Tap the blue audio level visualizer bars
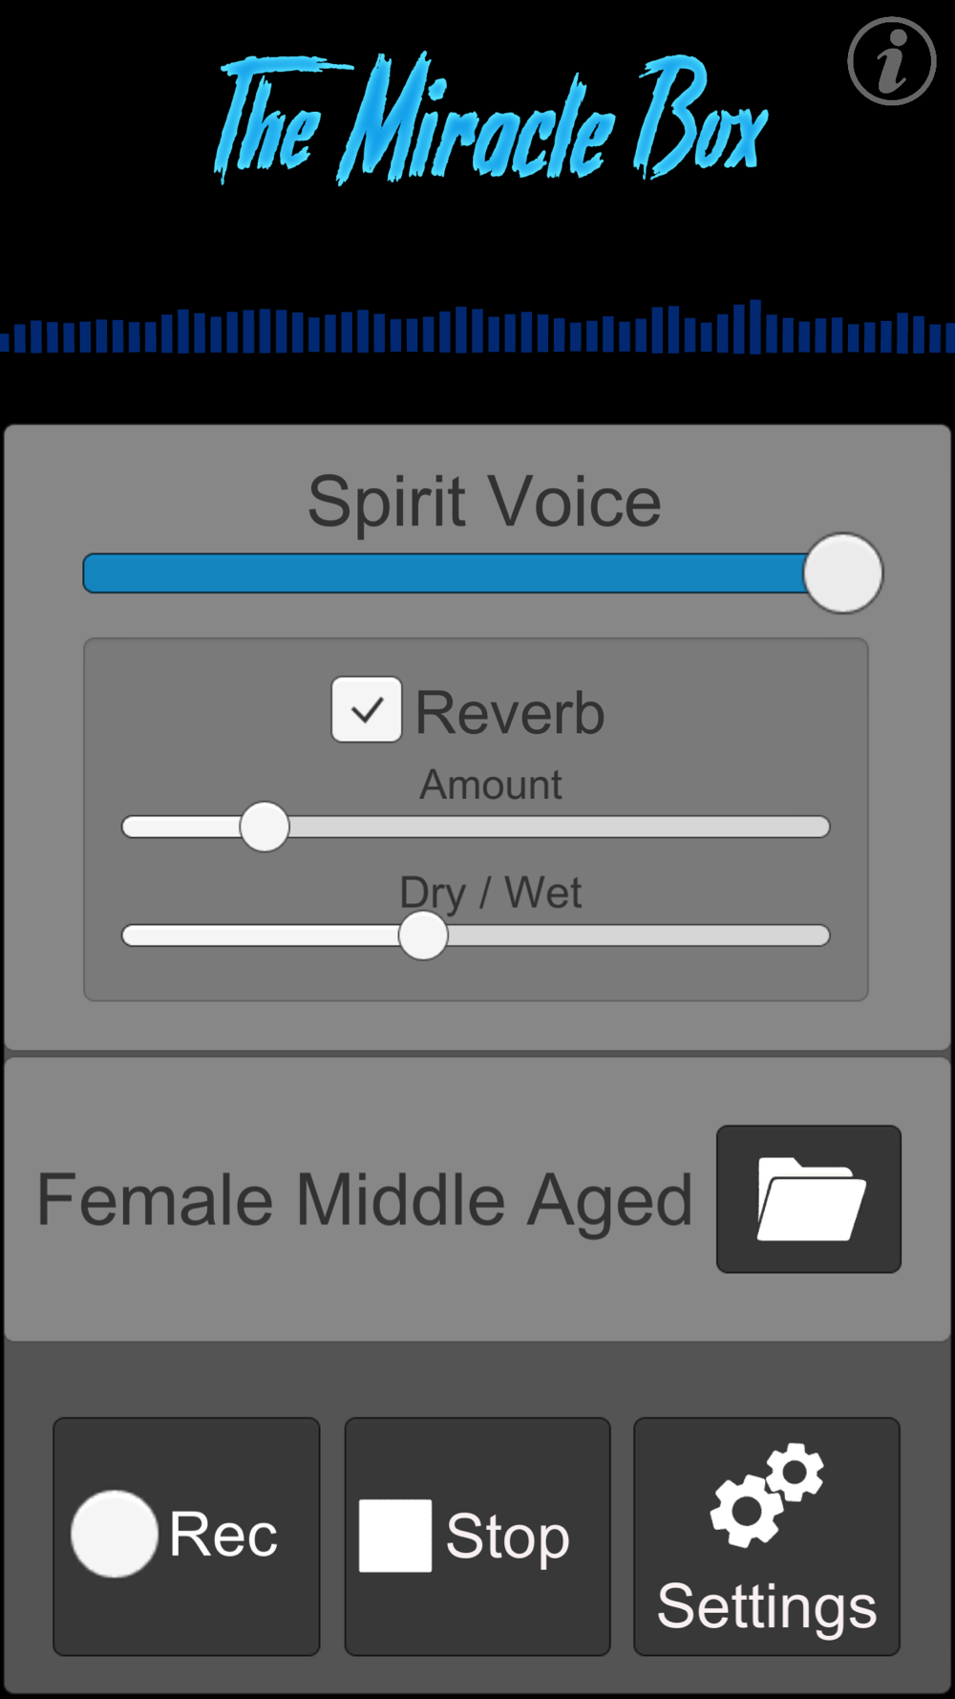Image resolution: width=955 pixels, height=1699 pixels. (x=477, y=327)
